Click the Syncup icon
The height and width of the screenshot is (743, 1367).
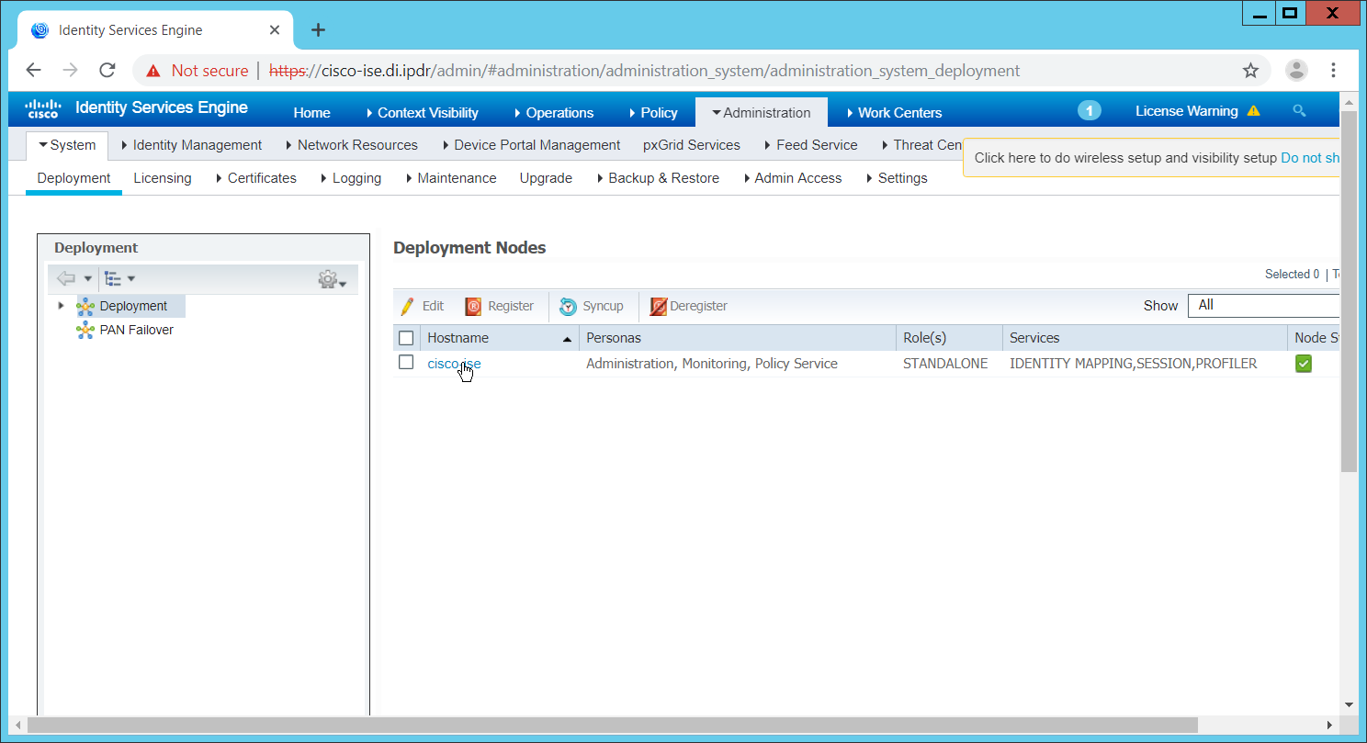pyautogui.click(x=569, y=307)
